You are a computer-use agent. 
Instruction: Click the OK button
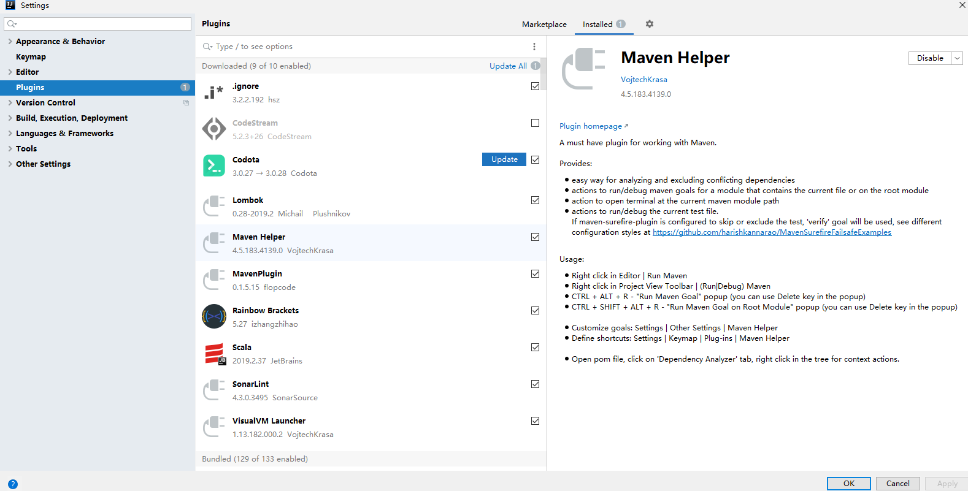pos(849,484)
